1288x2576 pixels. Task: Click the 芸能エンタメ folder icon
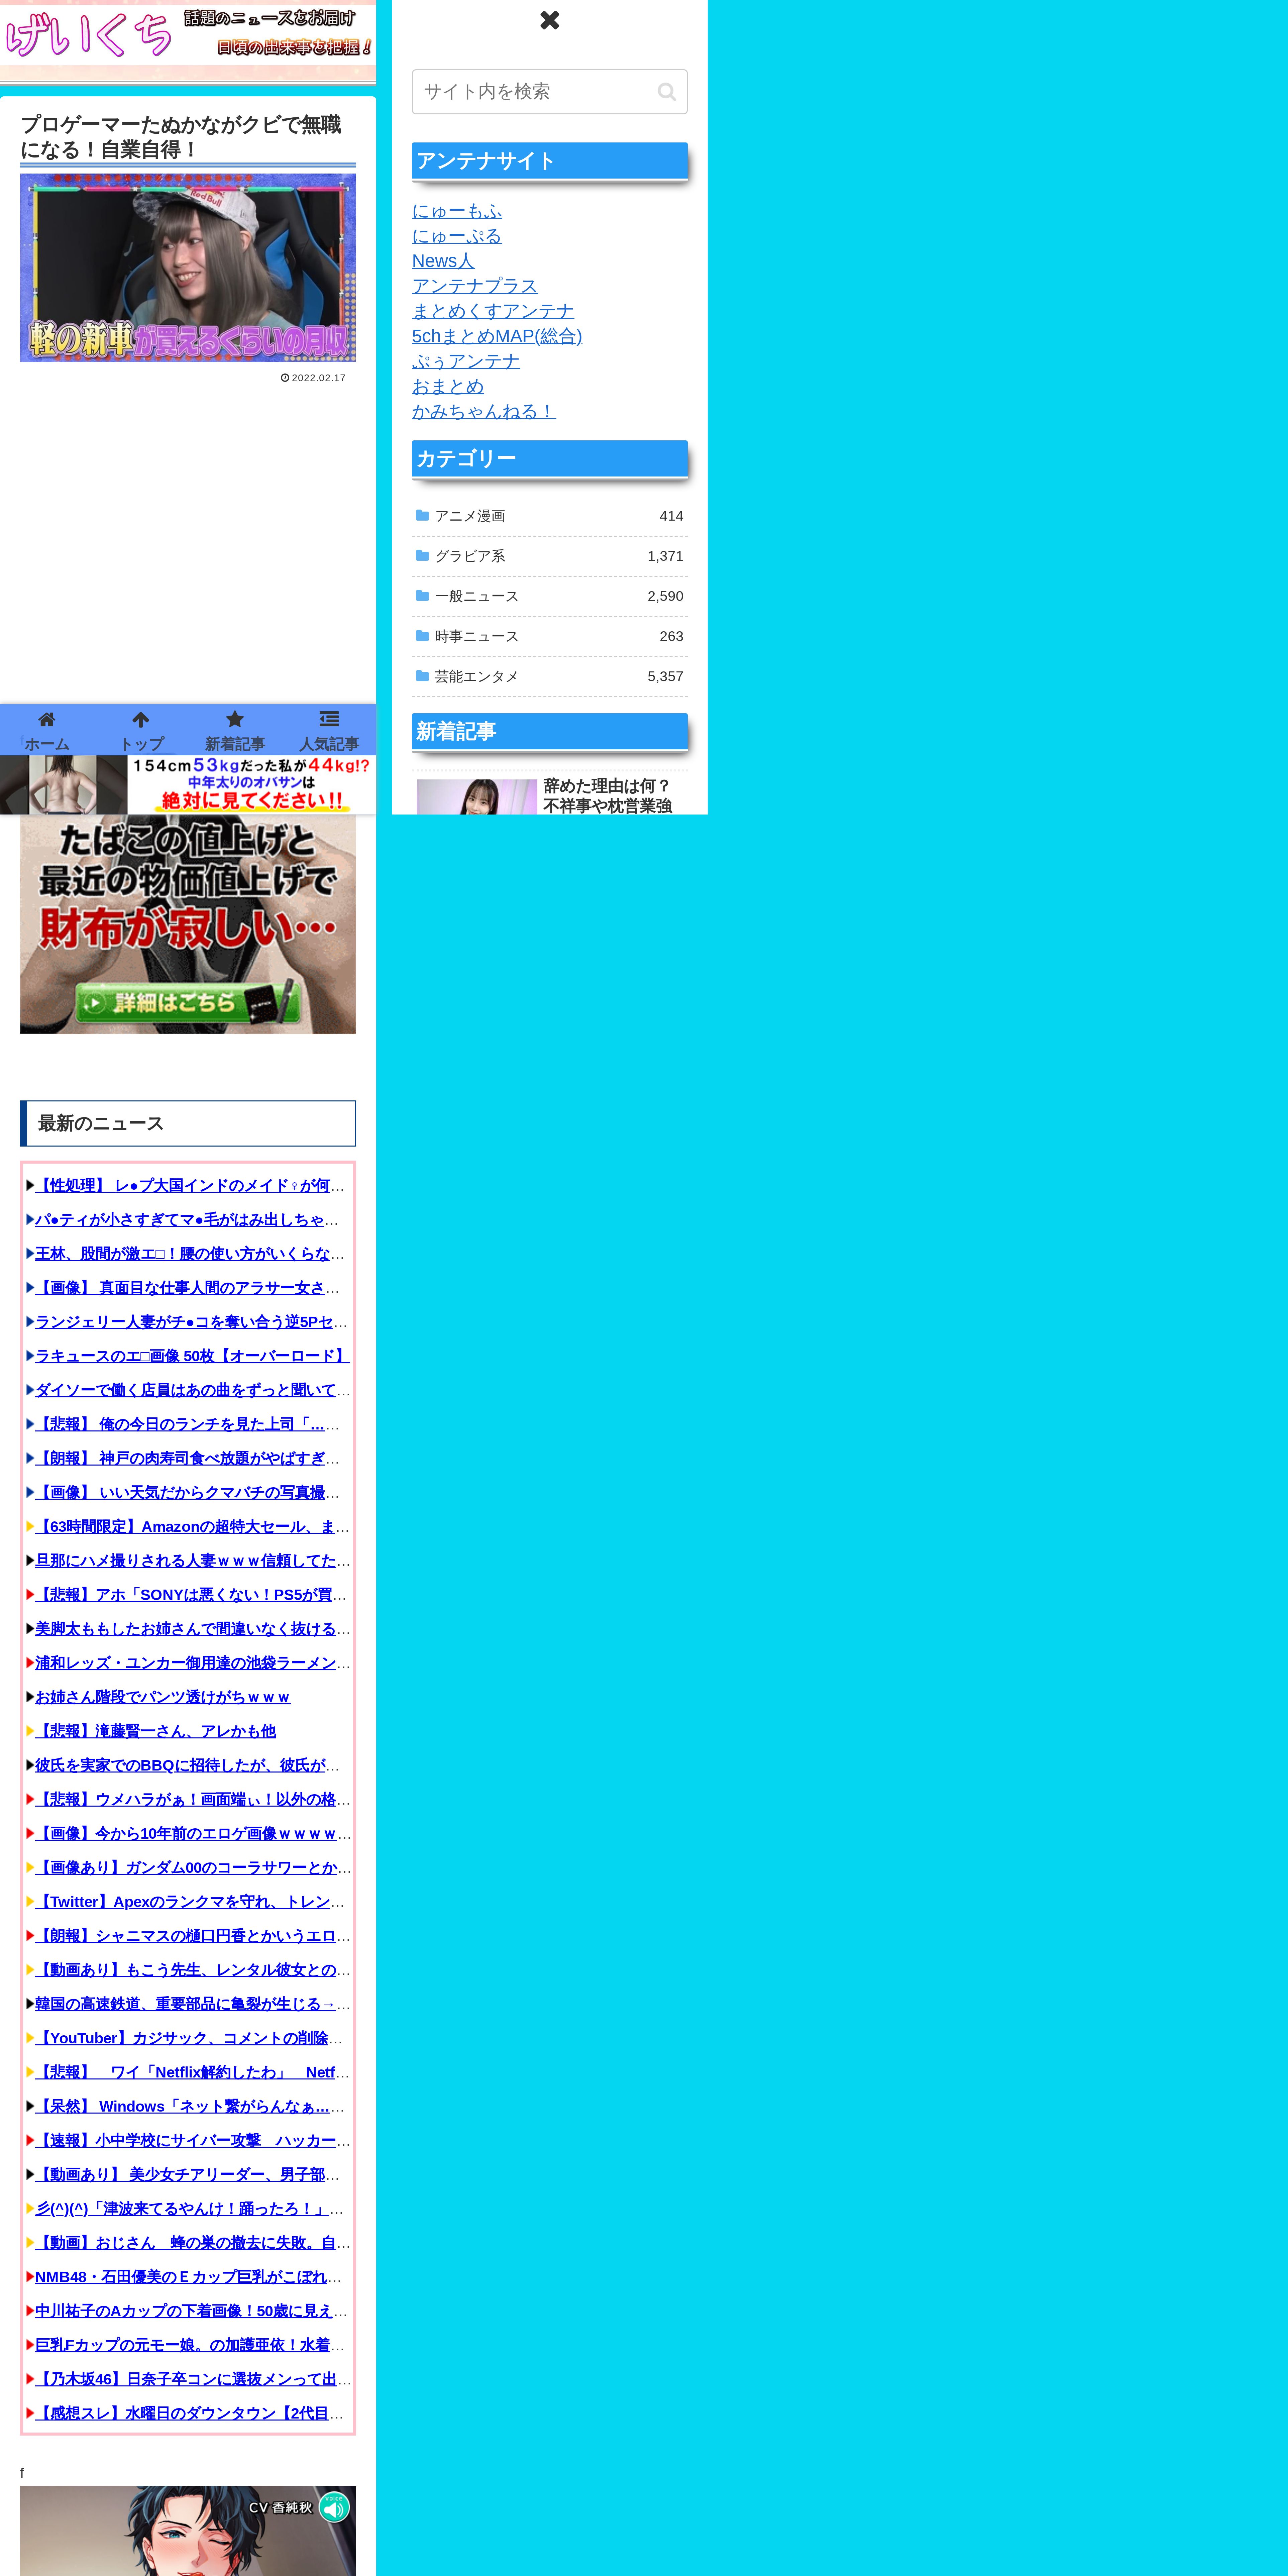tap(422, 676)
